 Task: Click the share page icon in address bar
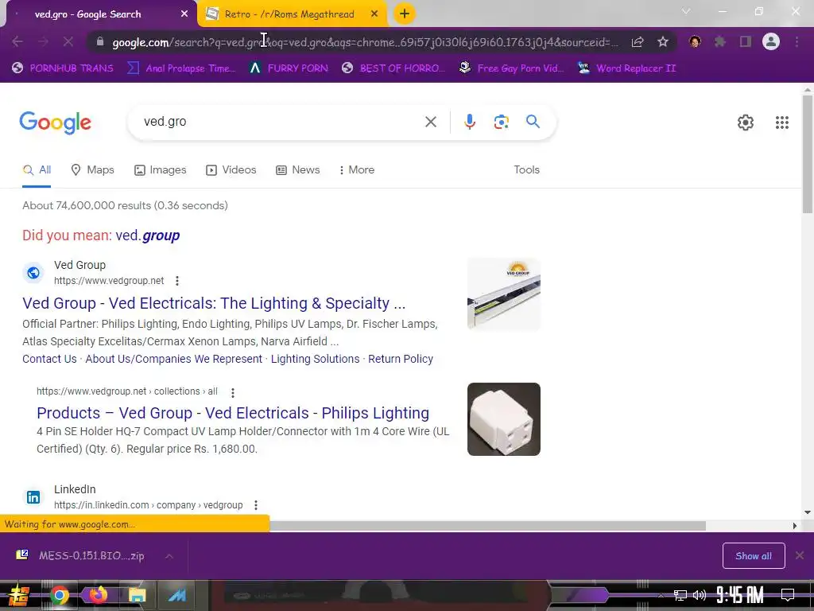pos(637,41)
